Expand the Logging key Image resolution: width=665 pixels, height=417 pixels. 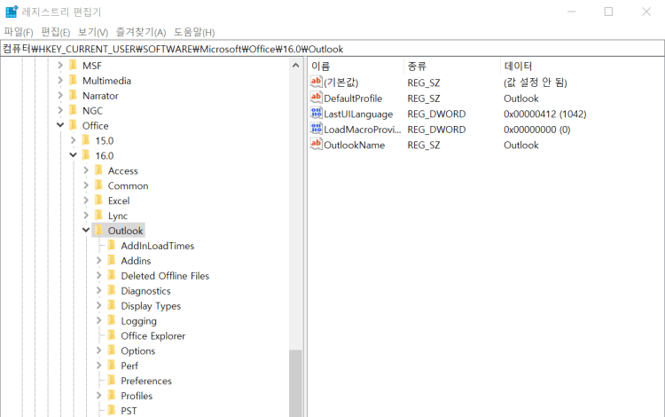point(98,320)
